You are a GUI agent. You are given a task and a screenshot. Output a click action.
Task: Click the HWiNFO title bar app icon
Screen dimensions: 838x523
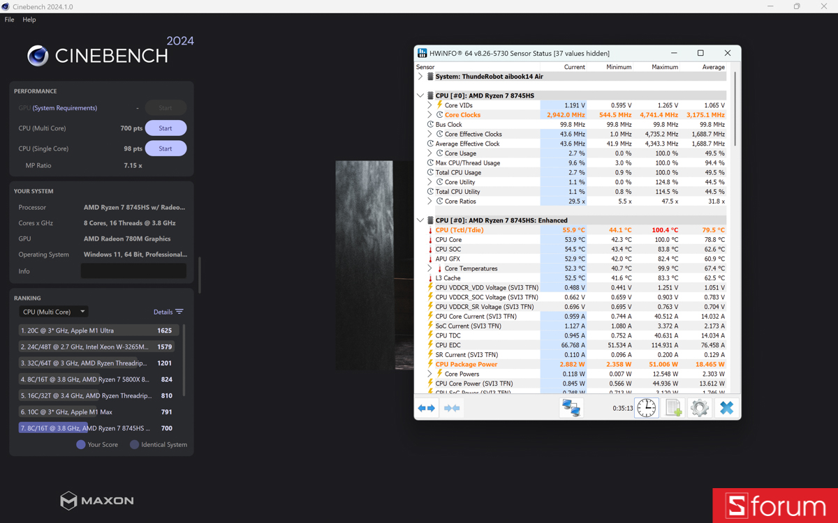coord(422,53)
